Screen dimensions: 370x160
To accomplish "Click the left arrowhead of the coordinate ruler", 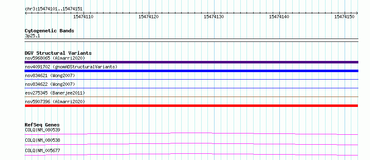I will [26, 13].
